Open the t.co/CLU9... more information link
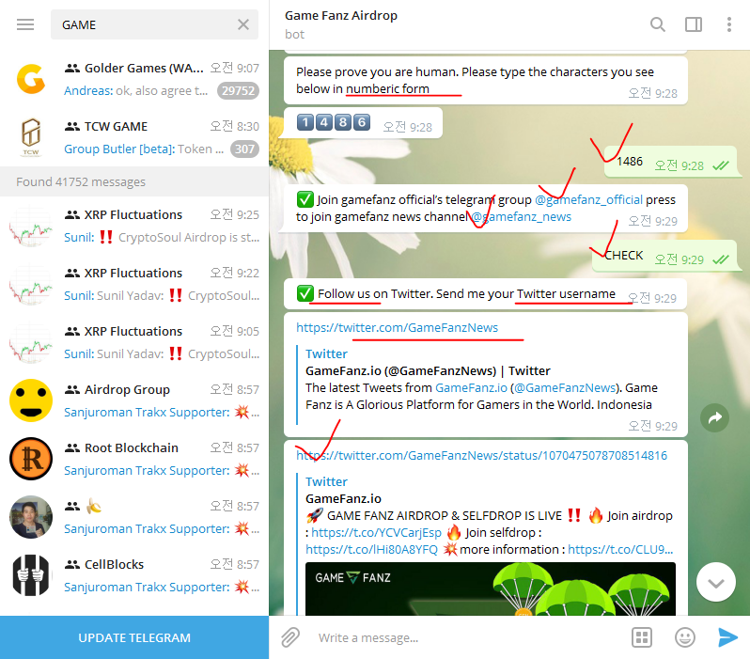Screen dimensions: 750x659 [x=620, y=549]
